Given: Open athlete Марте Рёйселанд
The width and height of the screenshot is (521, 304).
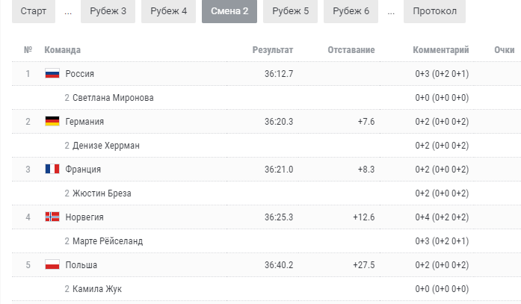Looking at the screenshot, I should coord(108,241).
